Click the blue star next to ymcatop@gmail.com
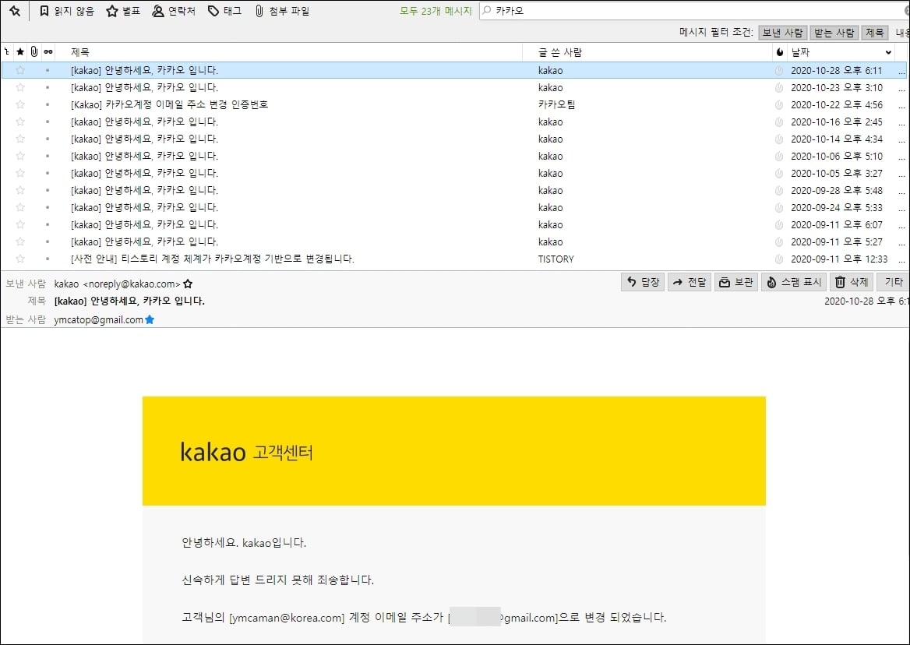 [150, 319]
